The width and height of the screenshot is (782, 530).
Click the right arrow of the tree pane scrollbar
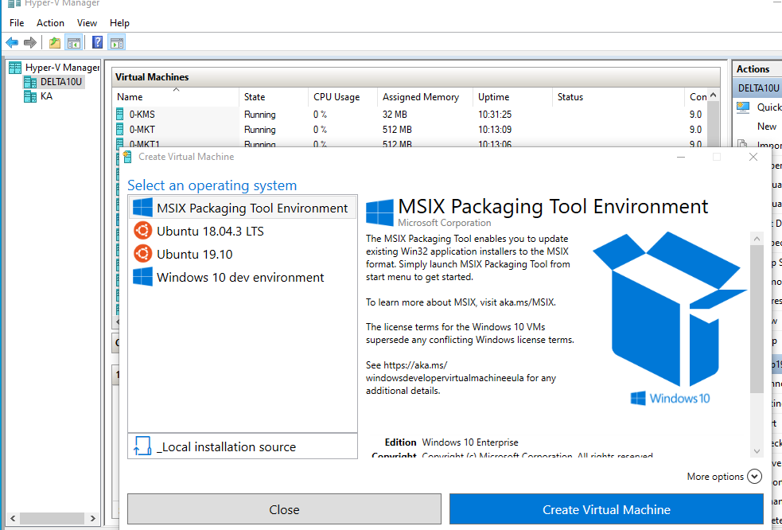pos(93,519)
